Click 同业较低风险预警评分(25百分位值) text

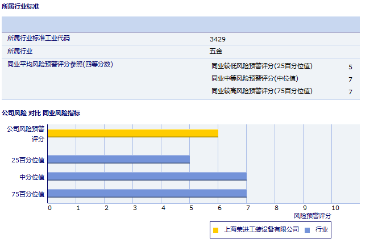pyautogui.click(x=262, y=66)
